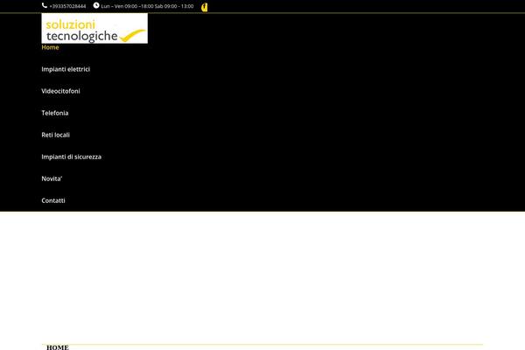Viewport: 525px width, 350px height.
Task: Click the HOME heading at page bottom
Action: click(x=58, y=347)
